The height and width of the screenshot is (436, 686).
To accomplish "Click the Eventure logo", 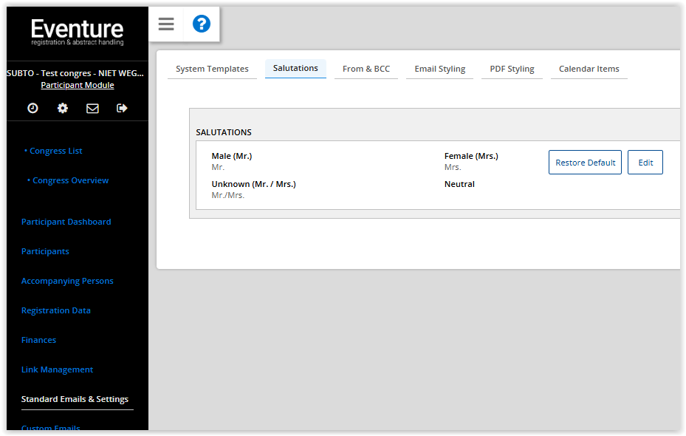I will tap(78, 32).
